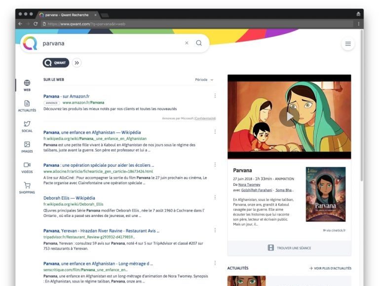Viewport: 379px width, 286px height.
Task: Open a new tab using the tab-strip button
Action: coord(105,15)
